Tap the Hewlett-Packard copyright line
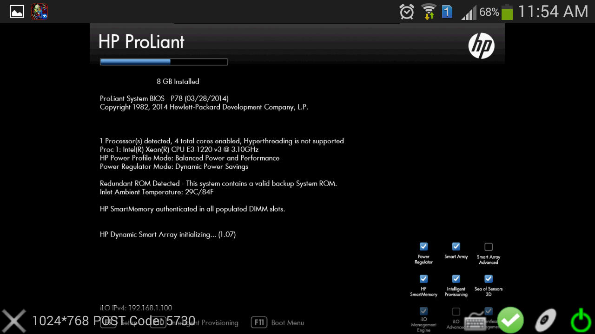This screenshot has width=595, height=334. (204, 107)
